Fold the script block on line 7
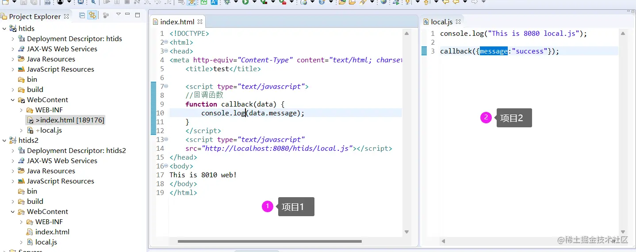 (x=166, y=87)
